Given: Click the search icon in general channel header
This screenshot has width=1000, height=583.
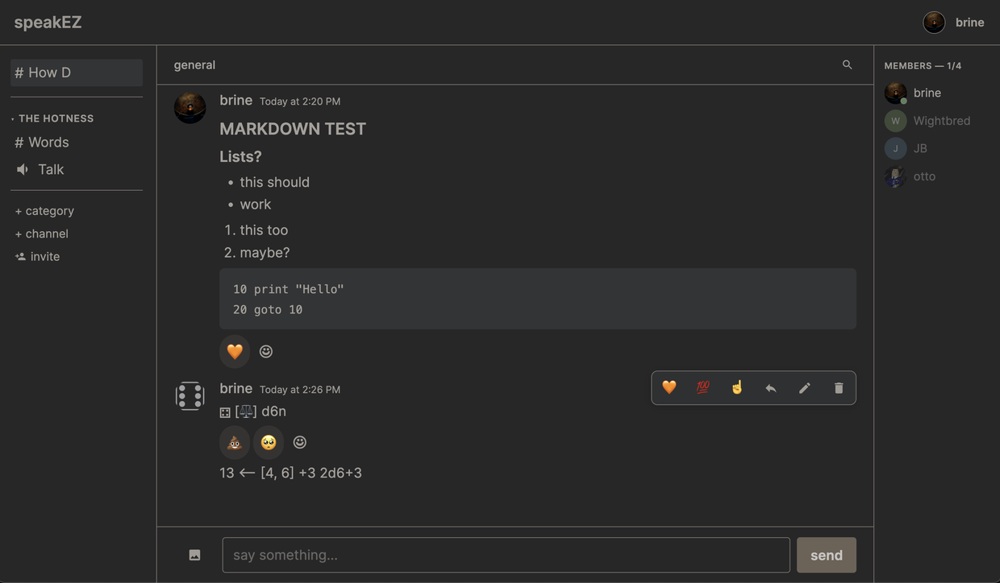Looking at the screenshot, I should 847,64.
